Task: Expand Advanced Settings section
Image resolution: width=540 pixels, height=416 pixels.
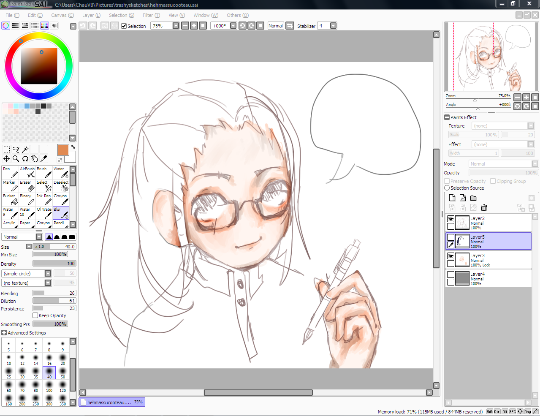Action: pyautogui.click(x=4, y=333)
